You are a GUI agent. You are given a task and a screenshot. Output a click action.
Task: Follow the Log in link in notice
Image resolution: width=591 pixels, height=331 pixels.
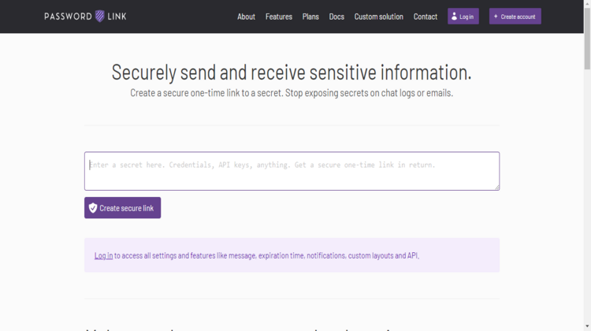(103, 255)
